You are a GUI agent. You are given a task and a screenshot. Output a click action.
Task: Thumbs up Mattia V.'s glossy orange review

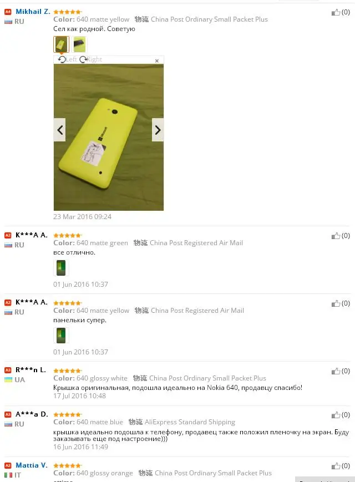pyautogui.click(x=336, y=466)
